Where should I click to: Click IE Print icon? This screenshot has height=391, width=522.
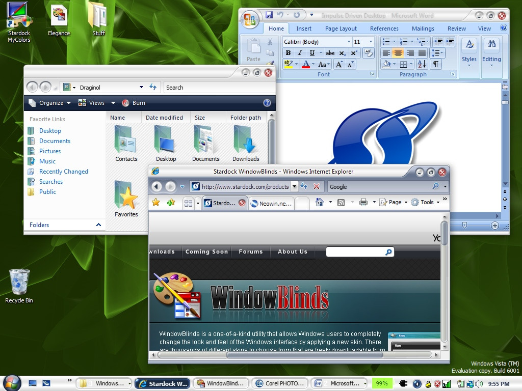coord(363,202)
